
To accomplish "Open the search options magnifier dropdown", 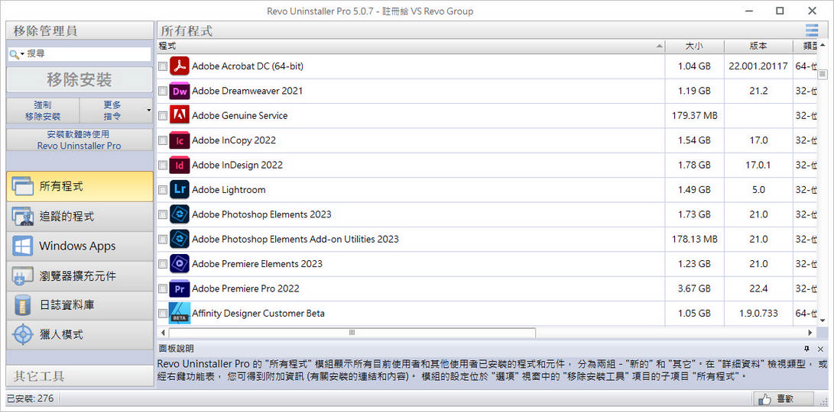I will (x=17, y=54).
